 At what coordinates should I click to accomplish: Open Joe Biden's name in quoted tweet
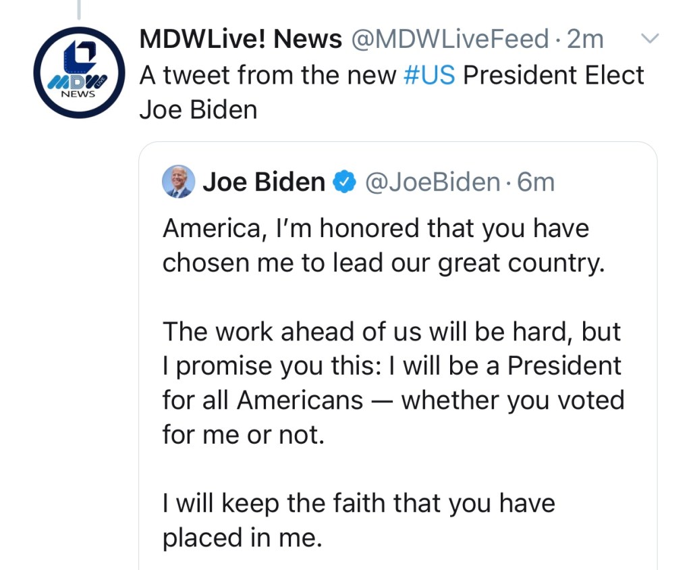264,182
